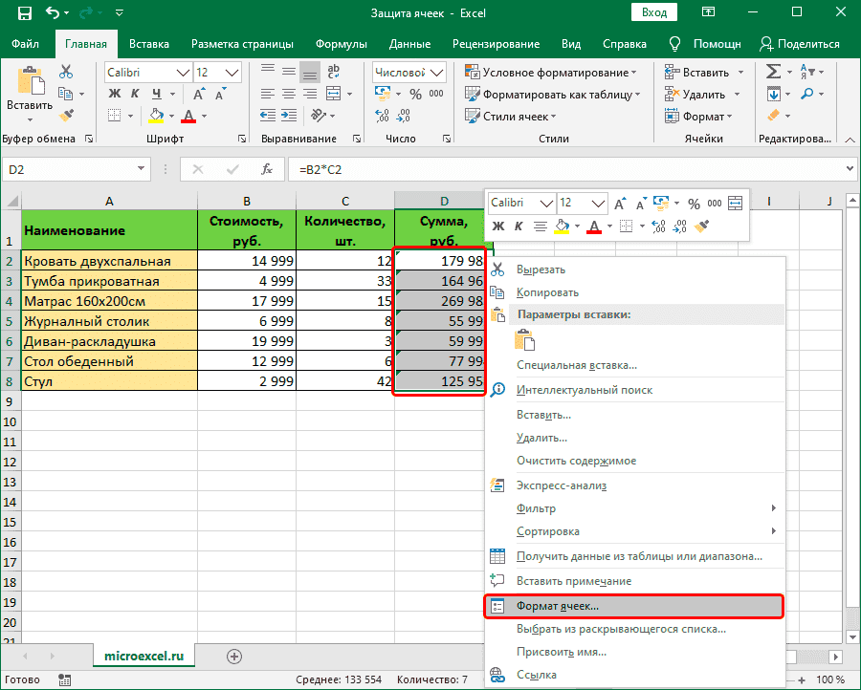Screen dimensions: 861x690
Task: Apply yellow fill color in the mini toolbar
Action: coord(563,226)
